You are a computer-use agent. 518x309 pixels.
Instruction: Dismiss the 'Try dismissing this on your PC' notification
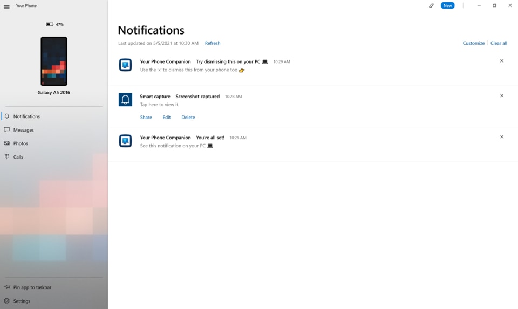tap(501, 61)
